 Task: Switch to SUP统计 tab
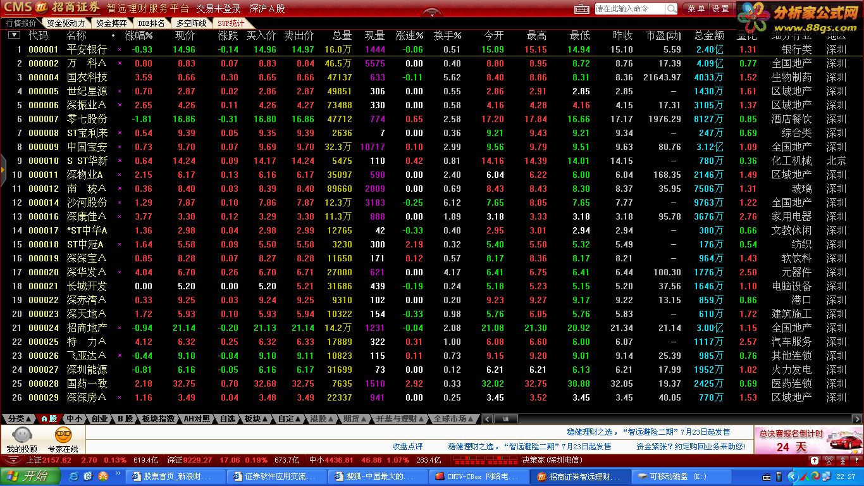231,23
